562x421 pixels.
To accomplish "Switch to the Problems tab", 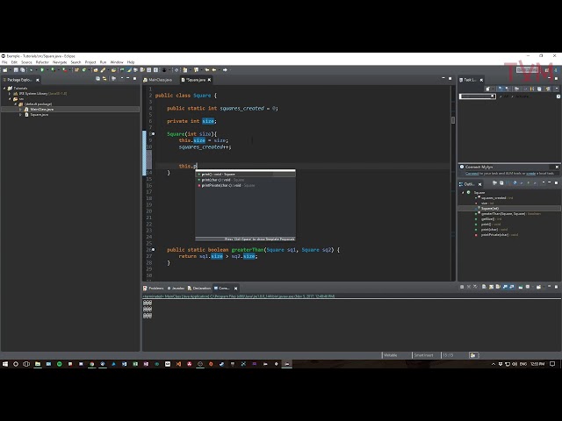I will point(154,289).
